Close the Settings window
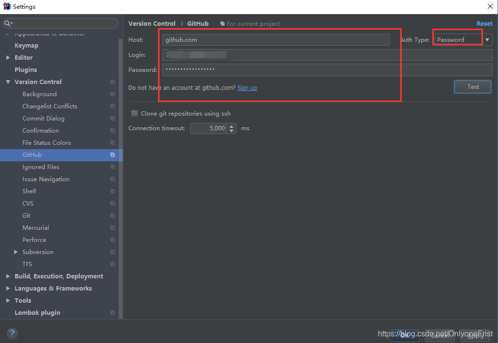This screenshot has height=343, width=498. click(490, 6)
